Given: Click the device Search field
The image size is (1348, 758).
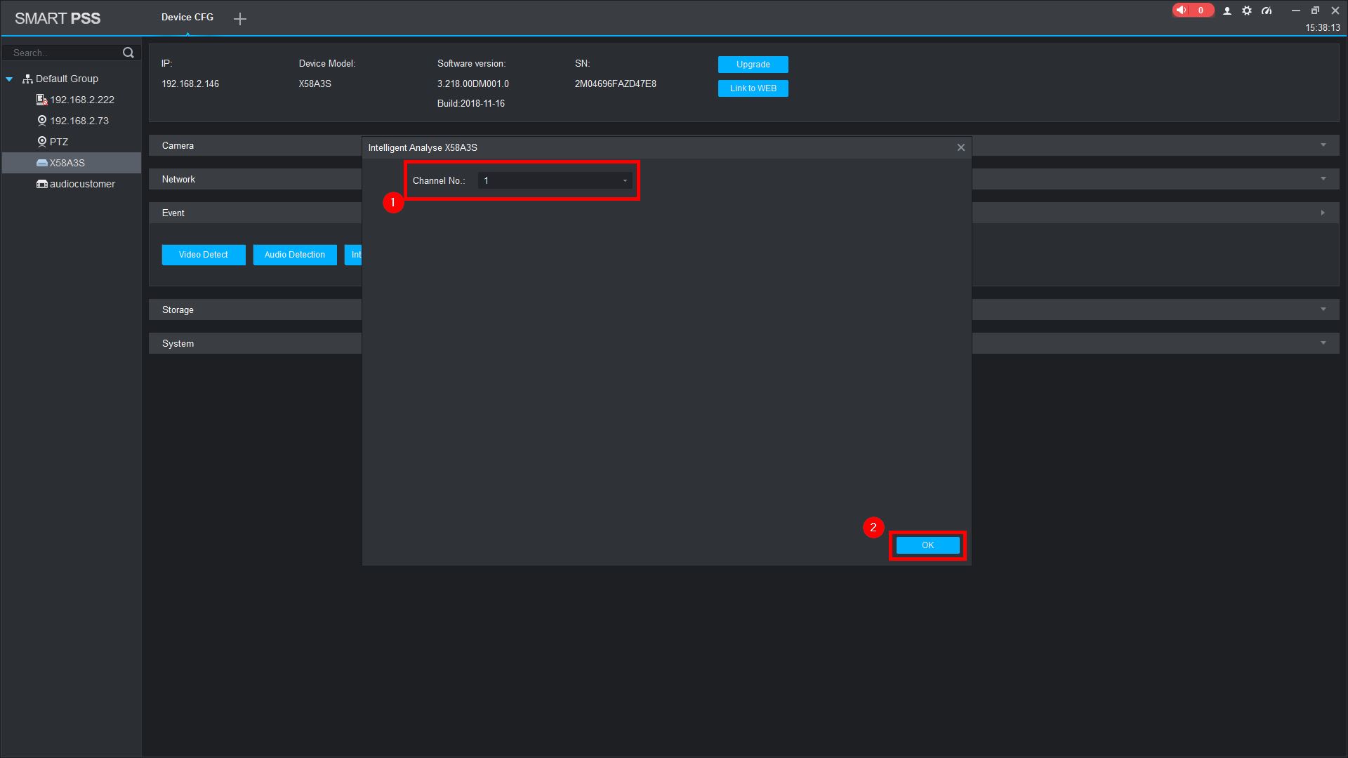Looking at the screenshot, I should [63, 53].
